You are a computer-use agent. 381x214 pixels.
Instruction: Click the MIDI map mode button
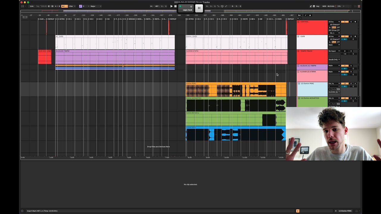[324, 6]
